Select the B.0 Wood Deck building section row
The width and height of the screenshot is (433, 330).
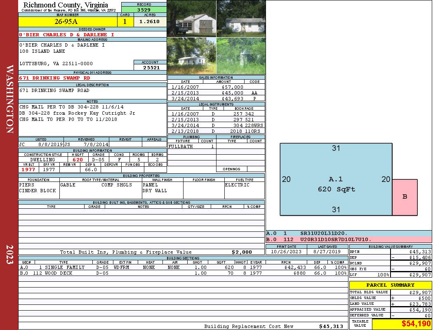coord(183,273)
